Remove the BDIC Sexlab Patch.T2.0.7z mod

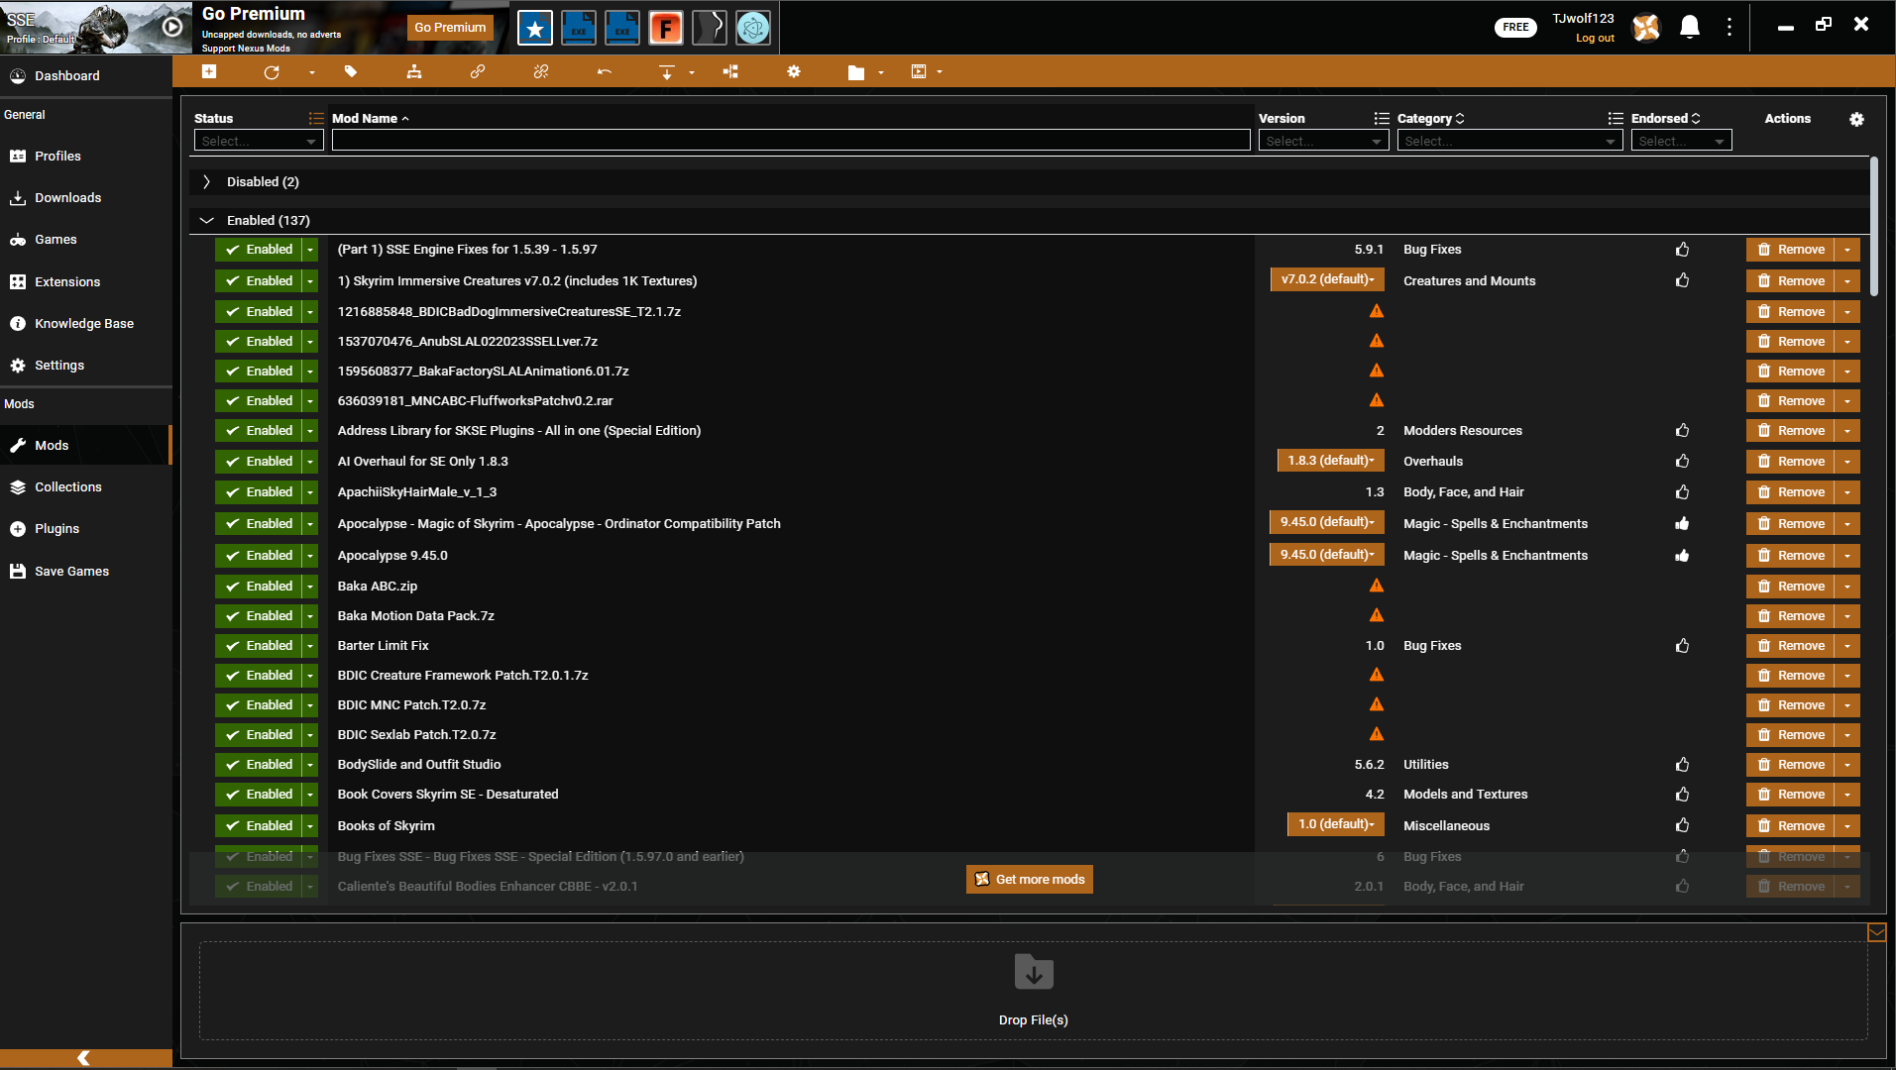tap(1791, 735)
